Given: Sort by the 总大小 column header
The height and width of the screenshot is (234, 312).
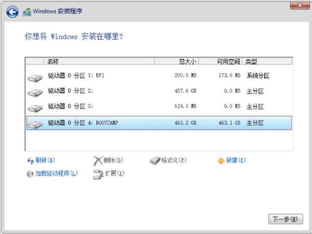Looking at the screenshot, I should click(177, 61).
